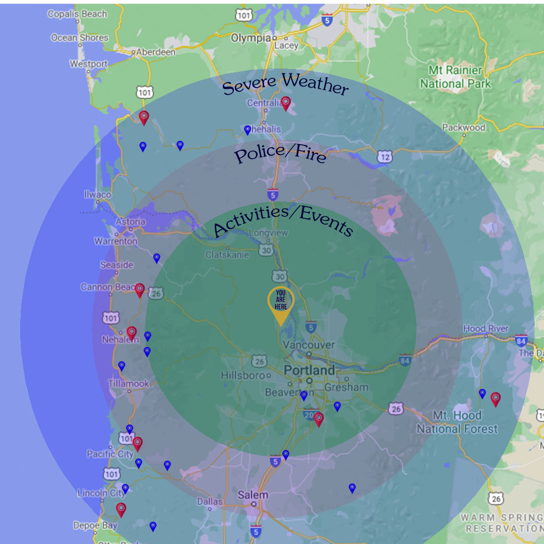Select the I-5 shield above Vancouver
This screenshot has height=544, width=544.
click(x=311, y=327)
